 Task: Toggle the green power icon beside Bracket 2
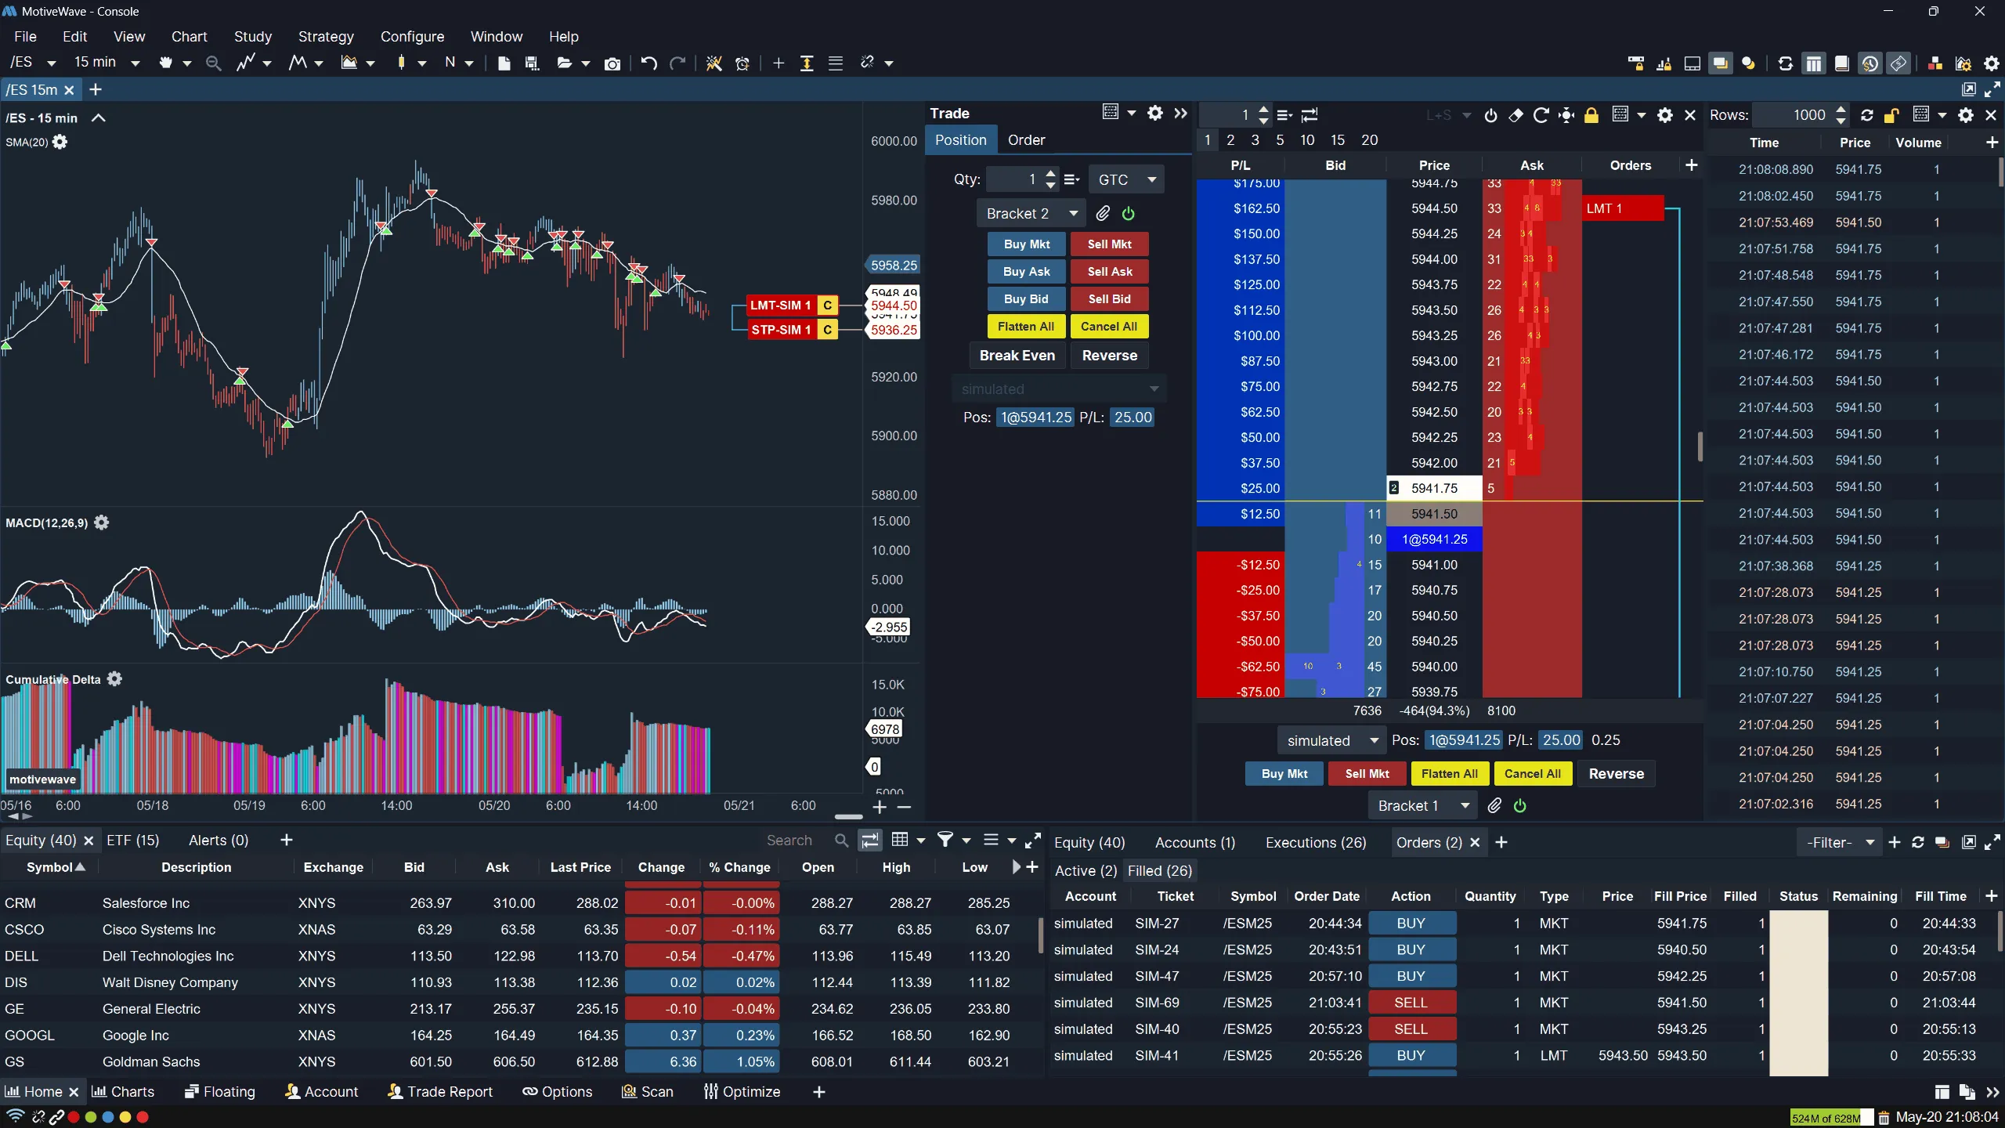pos(1128,214)
